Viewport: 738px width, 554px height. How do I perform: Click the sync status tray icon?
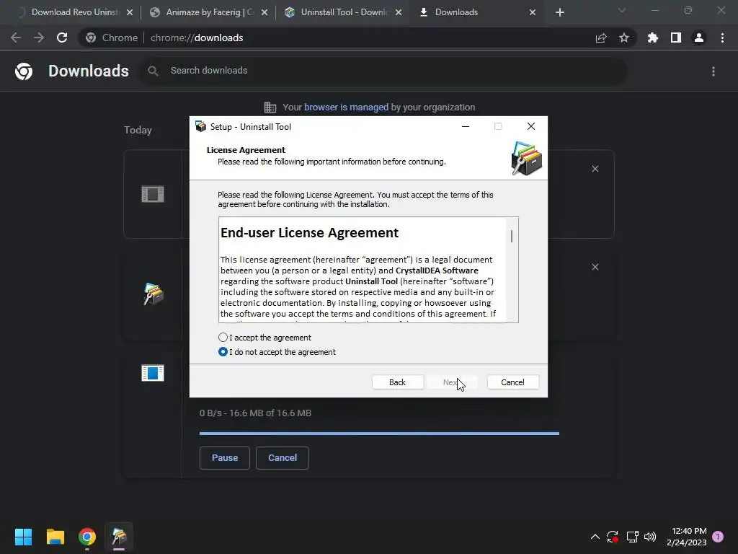click(613, 537)
